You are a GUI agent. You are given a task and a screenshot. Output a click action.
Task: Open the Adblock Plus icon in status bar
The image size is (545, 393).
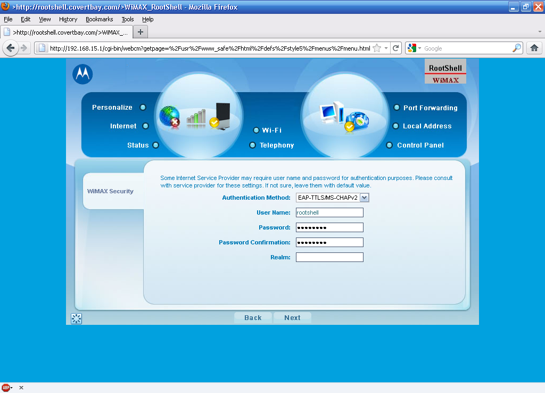[5, 388]
